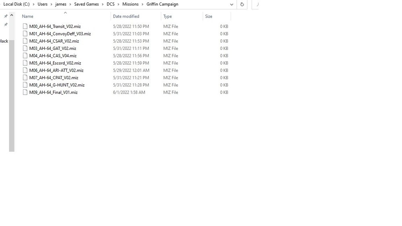The image size is (402, 226).
Task: Click 0 KB size of M01 ConvoyDeff row
Action: tap(224, 34)
